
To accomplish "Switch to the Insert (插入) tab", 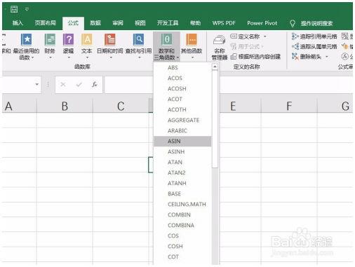I will 18,23.
